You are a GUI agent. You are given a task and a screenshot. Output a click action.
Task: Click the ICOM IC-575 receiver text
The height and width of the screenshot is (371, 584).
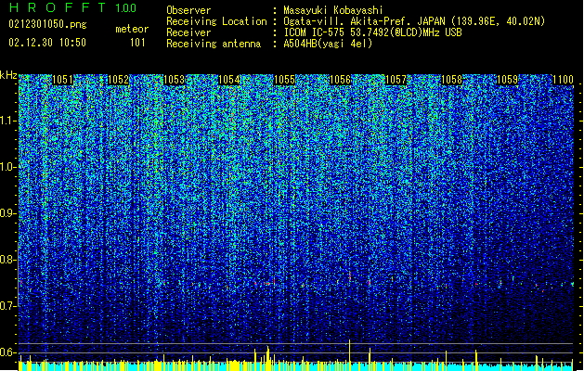click(372, 32)
